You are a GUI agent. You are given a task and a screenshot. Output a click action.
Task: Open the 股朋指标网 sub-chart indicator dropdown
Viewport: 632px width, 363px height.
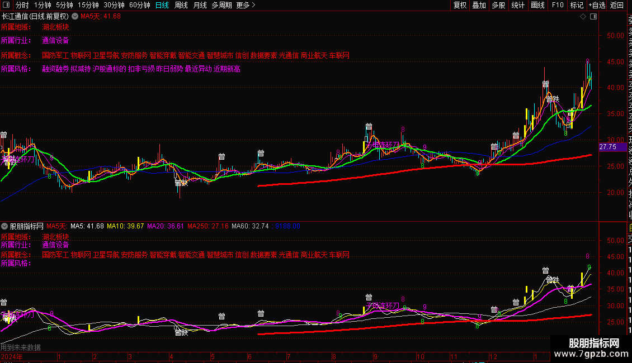4,226
